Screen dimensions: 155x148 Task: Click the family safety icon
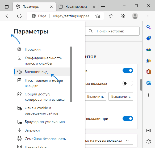coord(19,139)
